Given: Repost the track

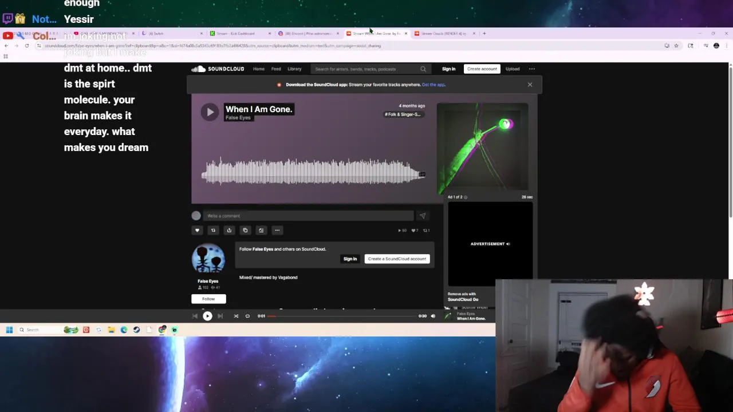Looking at the screenshot, I should coord(213,230).
